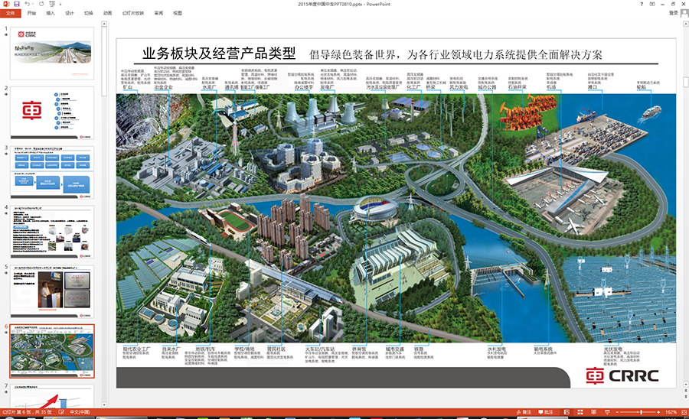Click the Help question mark icon
The width and height of the screenshot is (689, 419).
pyautogui.click(x=642, y=4)
